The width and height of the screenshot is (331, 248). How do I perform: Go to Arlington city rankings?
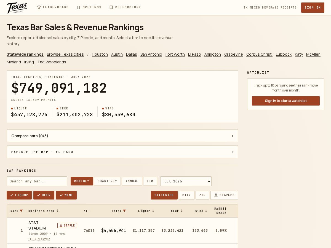[x=213, y=54]
